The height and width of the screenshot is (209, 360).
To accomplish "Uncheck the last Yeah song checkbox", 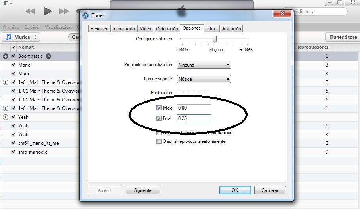I will [x=13, y=135].
